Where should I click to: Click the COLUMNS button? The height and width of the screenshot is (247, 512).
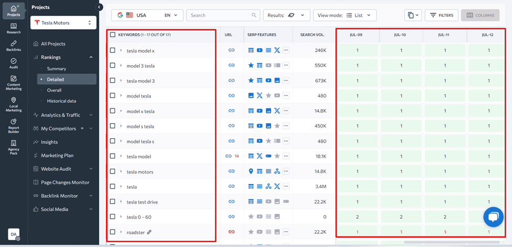[480, 15]
